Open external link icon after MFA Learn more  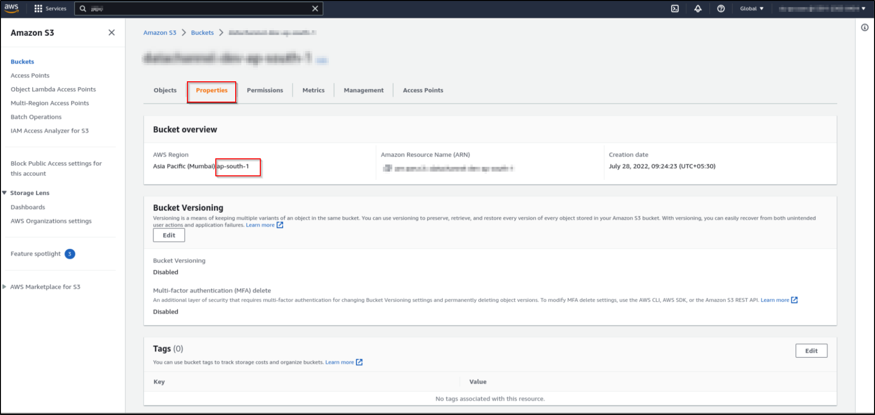pos(795,300)
